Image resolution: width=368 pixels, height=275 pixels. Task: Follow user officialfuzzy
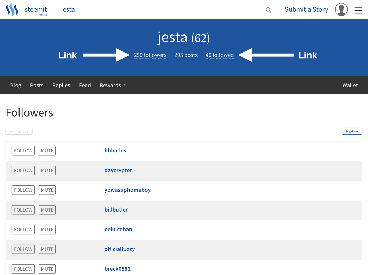pyautogui.click(x=23, y=249)
